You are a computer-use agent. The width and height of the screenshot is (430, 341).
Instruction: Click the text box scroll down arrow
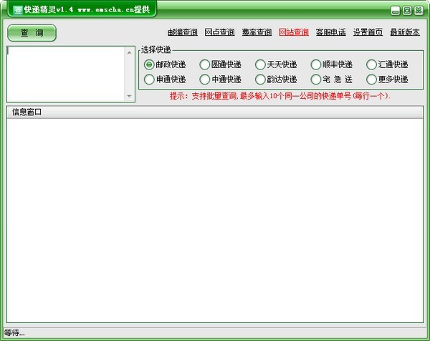coord(130,96)
